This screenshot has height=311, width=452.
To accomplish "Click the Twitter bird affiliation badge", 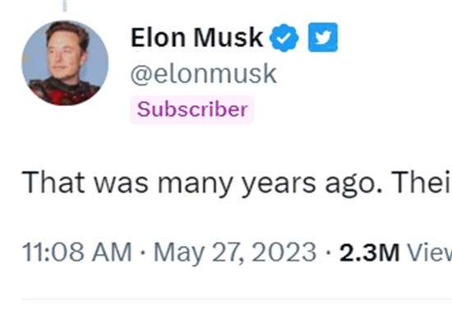I will tap(323, 37).
